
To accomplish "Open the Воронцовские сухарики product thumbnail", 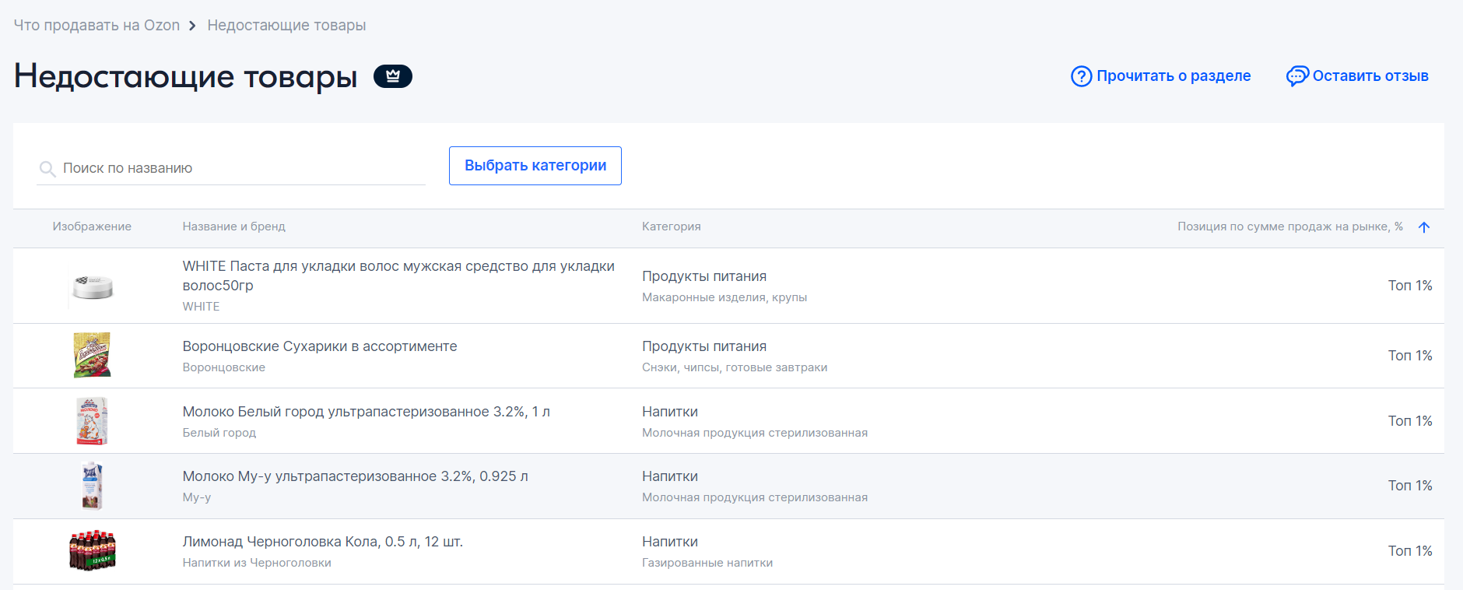I will [93, 355].
